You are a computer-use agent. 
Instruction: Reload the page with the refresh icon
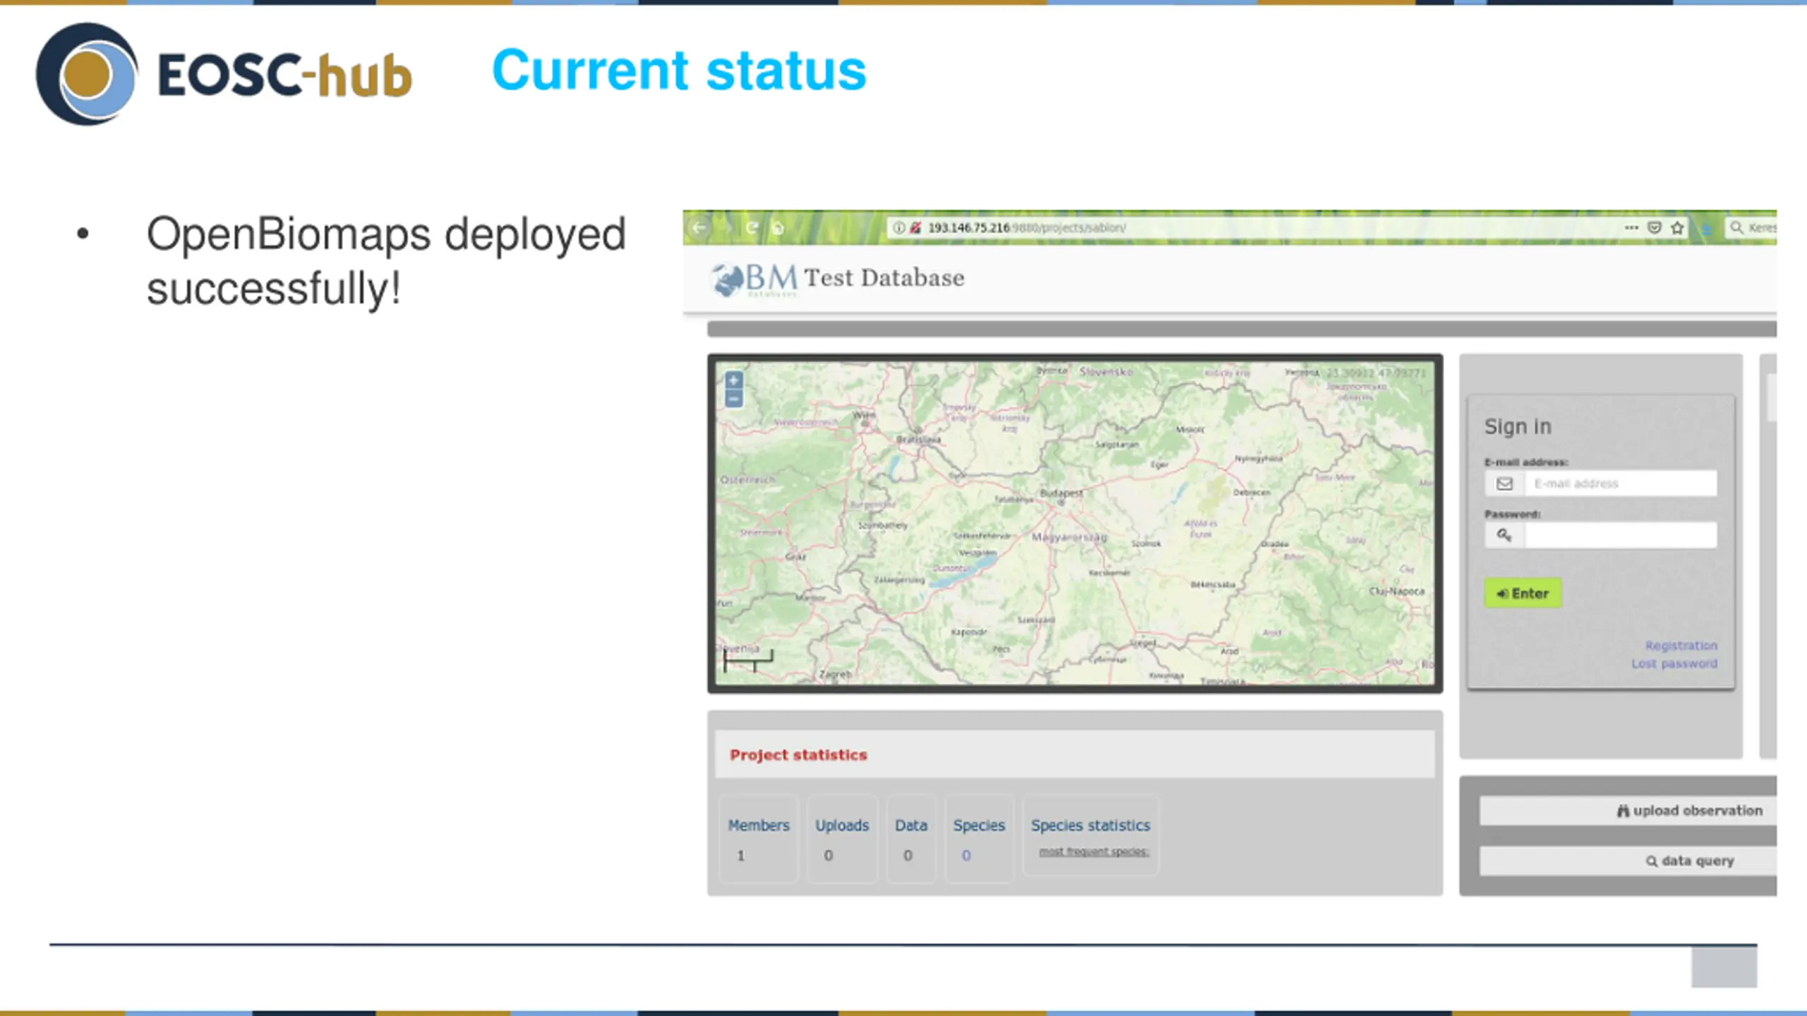click(752, 228)
